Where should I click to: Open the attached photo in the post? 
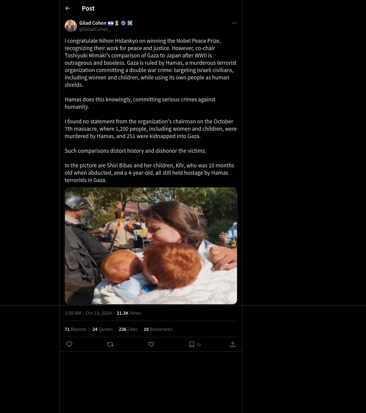[151, 246]
